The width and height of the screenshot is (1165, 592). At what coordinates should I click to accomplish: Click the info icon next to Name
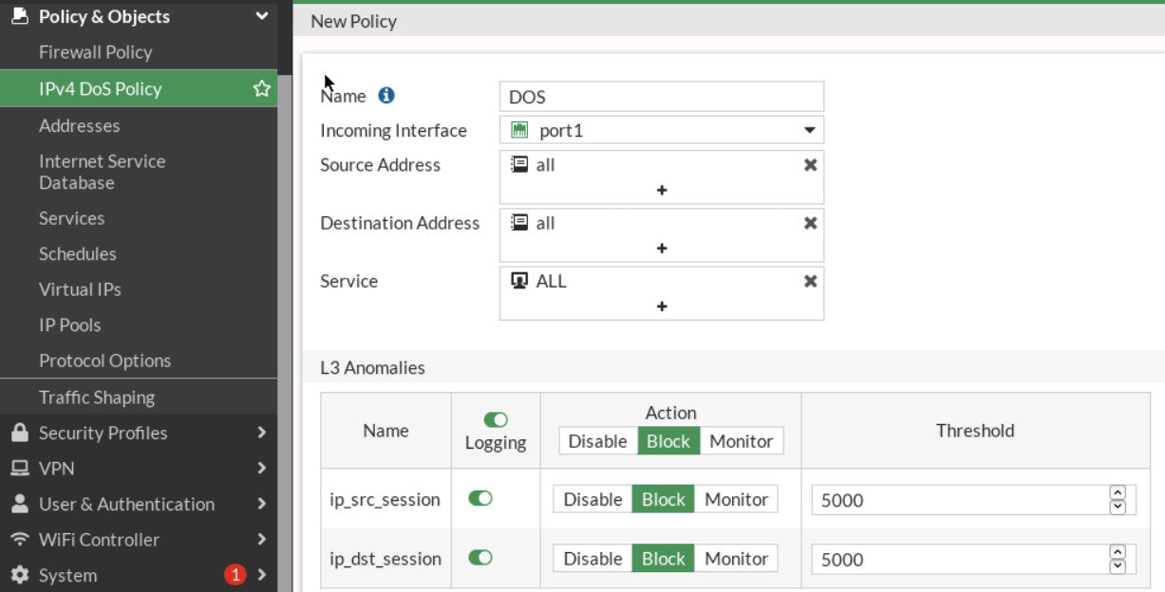coord(385,96)
